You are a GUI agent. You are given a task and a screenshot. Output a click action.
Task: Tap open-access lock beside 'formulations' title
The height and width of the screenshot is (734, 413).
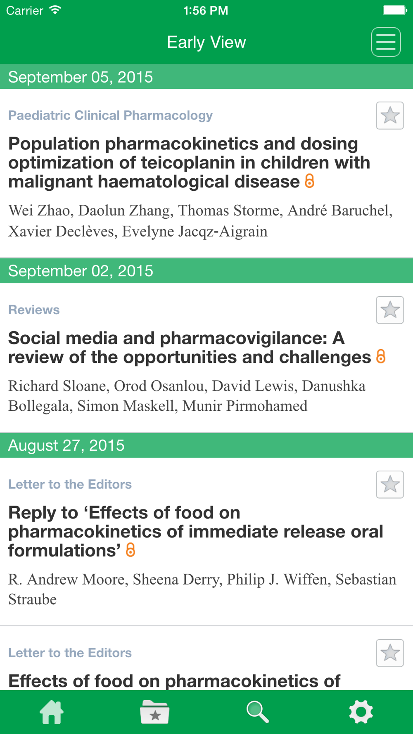point(131,549)
